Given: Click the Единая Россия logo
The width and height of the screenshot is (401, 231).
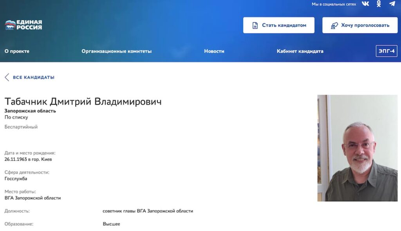Looking at the screenshot, I should click(23, 25).
